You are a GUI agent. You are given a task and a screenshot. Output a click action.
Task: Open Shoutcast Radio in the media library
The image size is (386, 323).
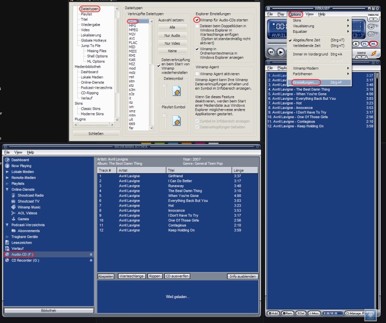click(31, 195)
